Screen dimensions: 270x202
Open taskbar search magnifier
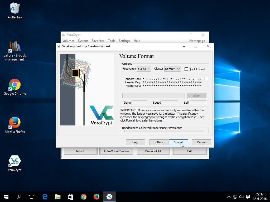click(19, 197)
